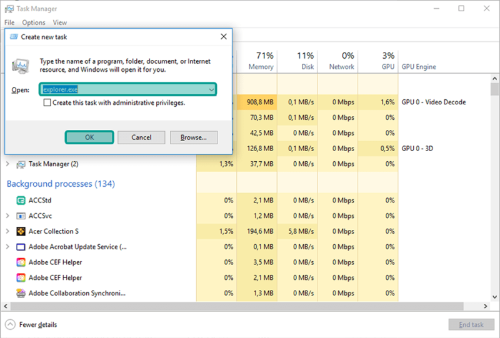Confirm with the OK button
Image resolution: width=500 pixels, height=338 pixels.
89,137
